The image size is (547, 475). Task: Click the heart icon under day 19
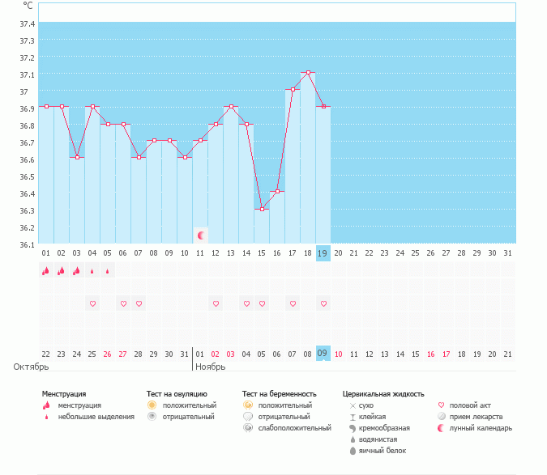(x=323, y=303)
